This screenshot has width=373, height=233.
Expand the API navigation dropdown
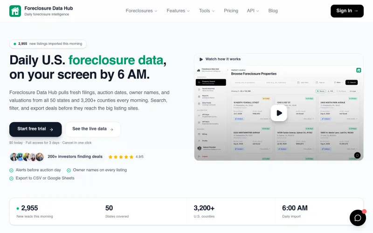253,11
